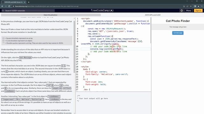Image resolution: width=204 pixels, height=114 pixels.
Task: Bookmark this page with the star icon
Action: click(x=191, y=6)
